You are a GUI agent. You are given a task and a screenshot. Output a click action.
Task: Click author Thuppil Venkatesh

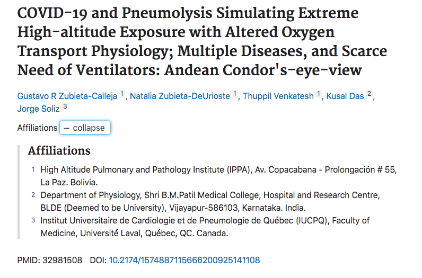pyautogui.click(x=278, y=96)
